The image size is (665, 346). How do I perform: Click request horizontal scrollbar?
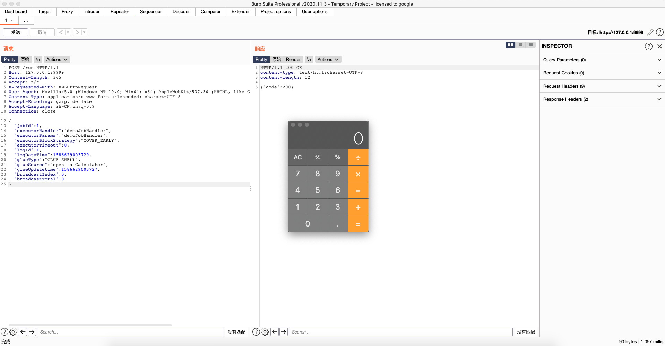coord(90,325)
